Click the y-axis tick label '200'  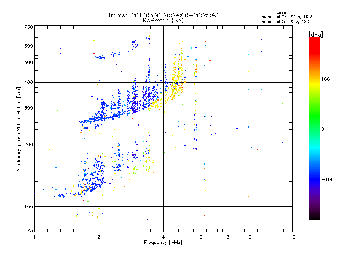(x=28, y=144)
